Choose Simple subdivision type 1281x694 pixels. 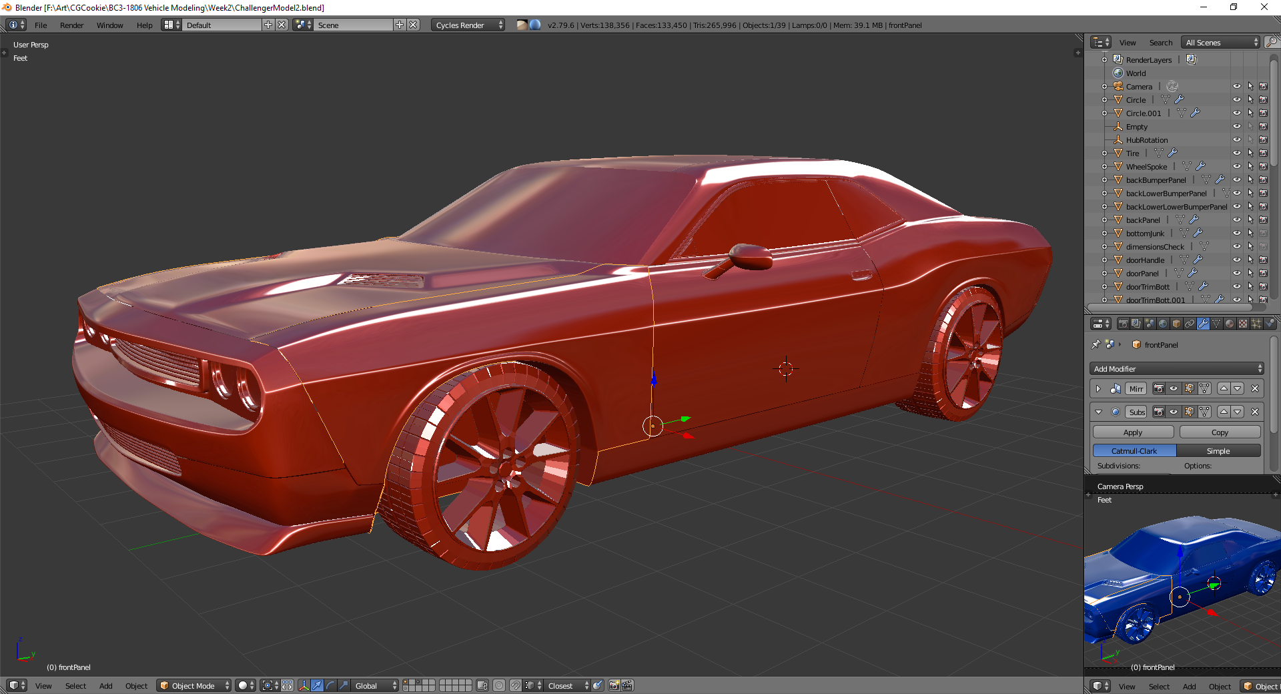click(1218, 450)
